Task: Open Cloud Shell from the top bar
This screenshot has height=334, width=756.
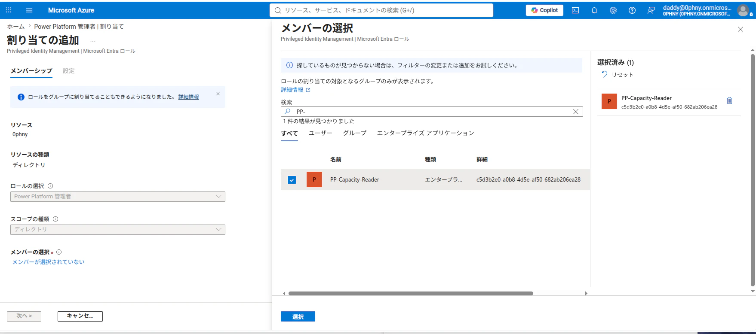Action: pos(575,10)
